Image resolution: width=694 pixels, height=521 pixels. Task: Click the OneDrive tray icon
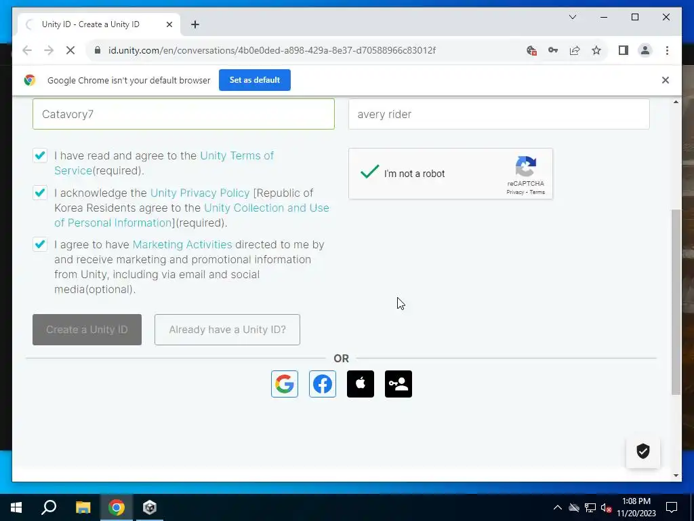(x=574, y=507)
